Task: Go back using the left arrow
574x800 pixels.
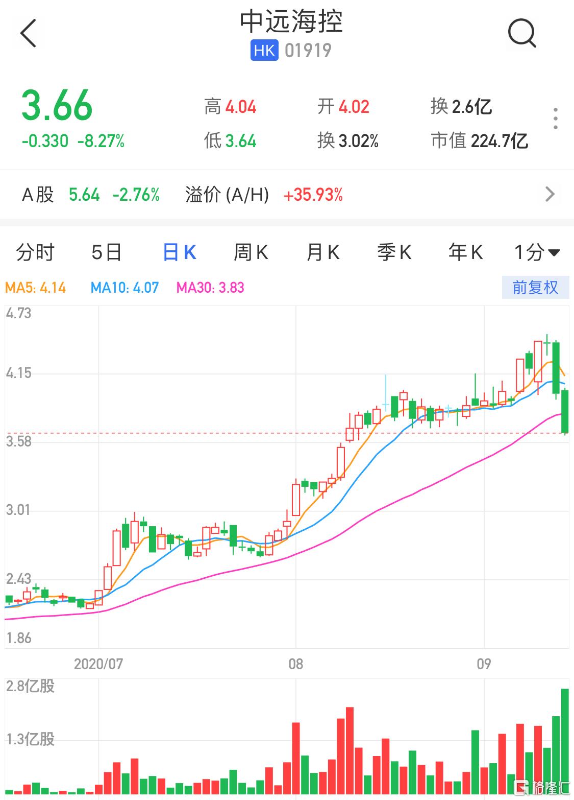Action: pos(29,34)
